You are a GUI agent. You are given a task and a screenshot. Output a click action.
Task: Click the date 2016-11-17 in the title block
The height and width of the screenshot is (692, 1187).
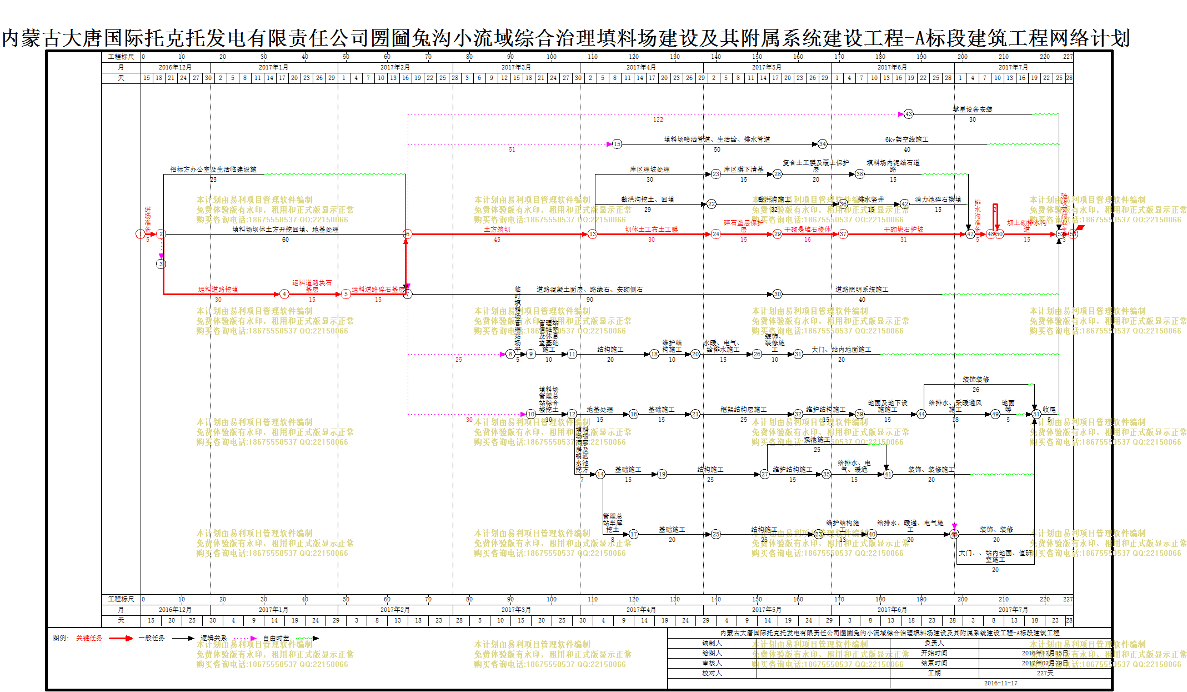click(x=1000, y=683)
